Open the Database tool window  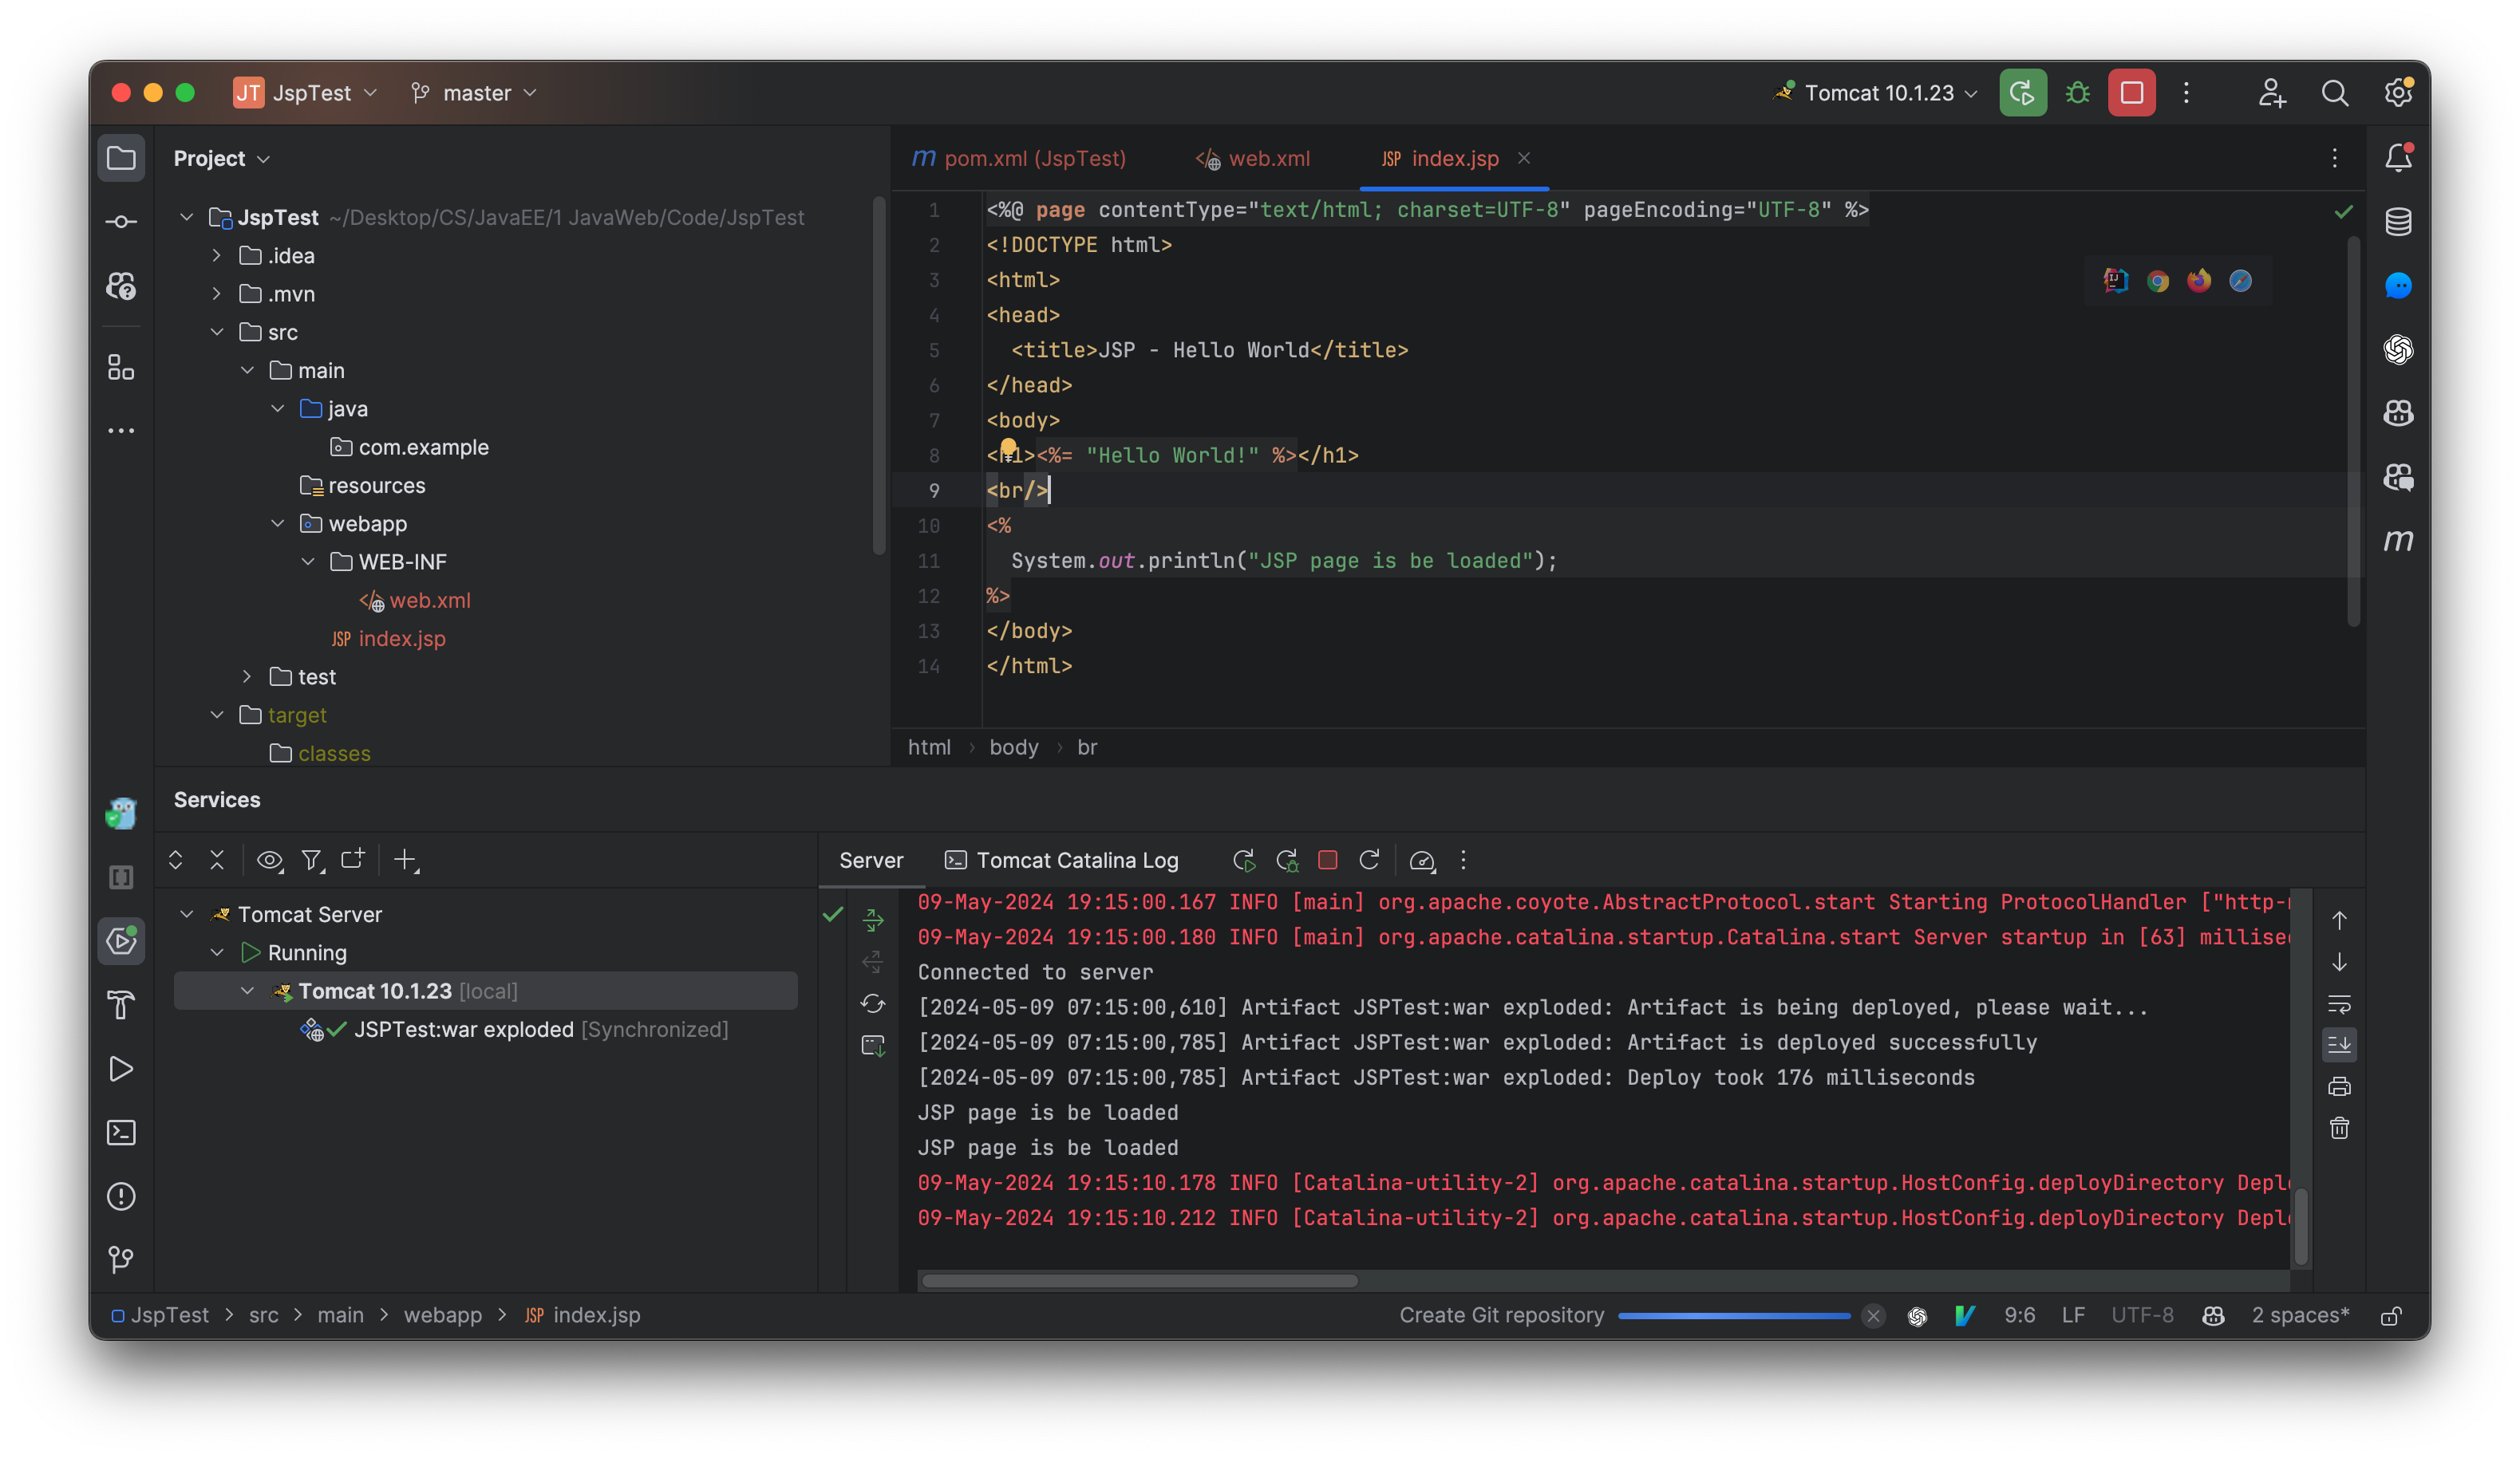(x=2398, y=221)
